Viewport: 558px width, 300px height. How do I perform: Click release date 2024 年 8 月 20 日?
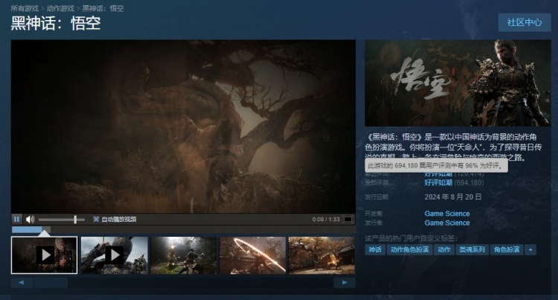tap(452, 197)
